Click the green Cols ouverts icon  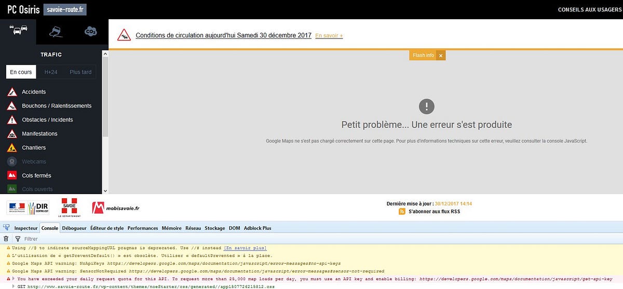point(12,189)
